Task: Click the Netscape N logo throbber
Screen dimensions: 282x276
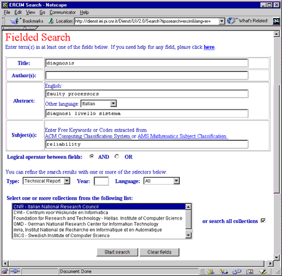Action: click(276, 21)
